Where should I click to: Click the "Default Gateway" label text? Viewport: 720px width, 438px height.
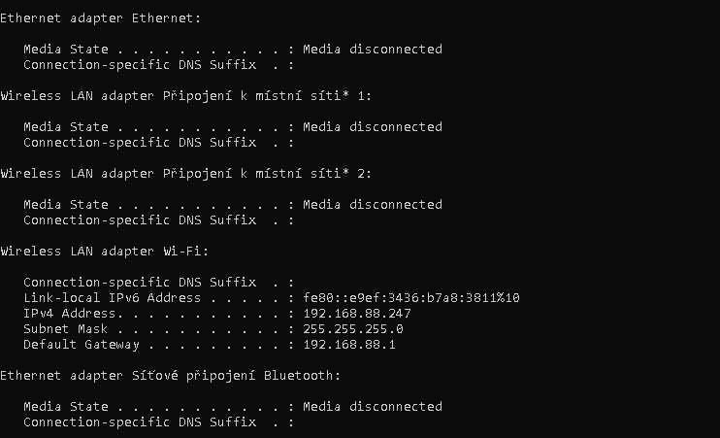82,345
